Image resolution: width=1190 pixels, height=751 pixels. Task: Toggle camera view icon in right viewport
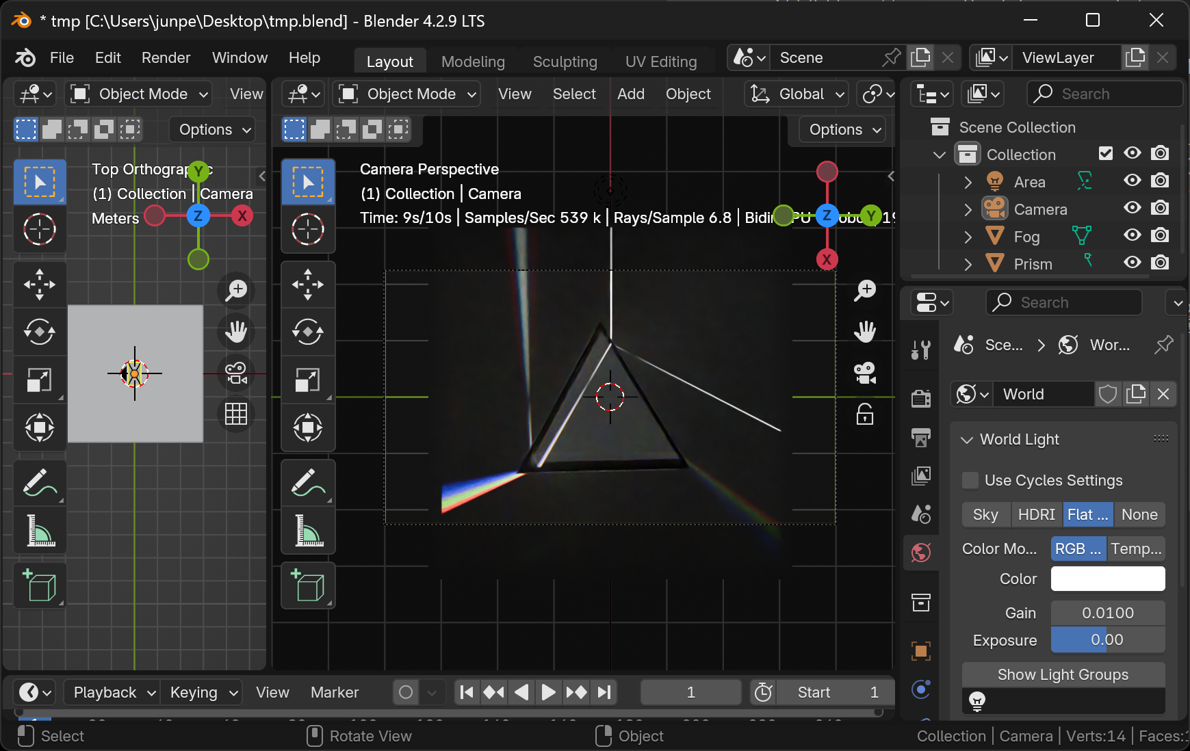pos(865,373)
